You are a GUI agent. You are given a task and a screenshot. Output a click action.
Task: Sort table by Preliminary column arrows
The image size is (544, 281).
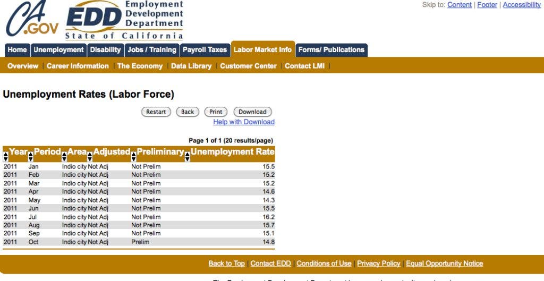pos(133,157)
